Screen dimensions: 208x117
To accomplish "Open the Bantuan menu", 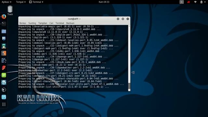I will click(70, 23).
